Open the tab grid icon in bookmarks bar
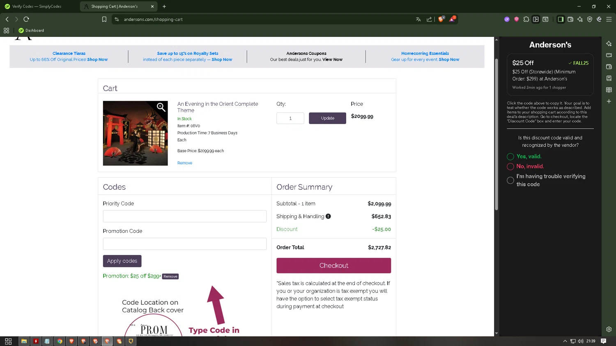This screenshot has height=346, width=616. coord(6,30)
